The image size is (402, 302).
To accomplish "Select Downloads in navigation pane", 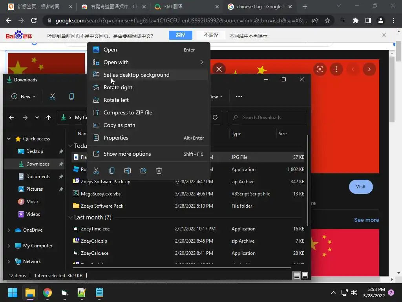I will pos(35,164).
